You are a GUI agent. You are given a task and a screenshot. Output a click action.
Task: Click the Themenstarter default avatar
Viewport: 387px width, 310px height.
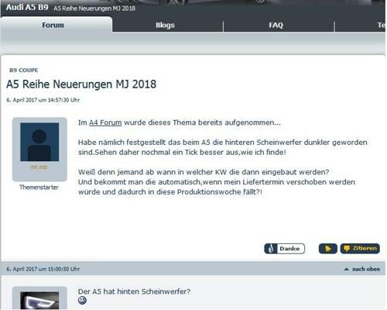tap(39, 142)
